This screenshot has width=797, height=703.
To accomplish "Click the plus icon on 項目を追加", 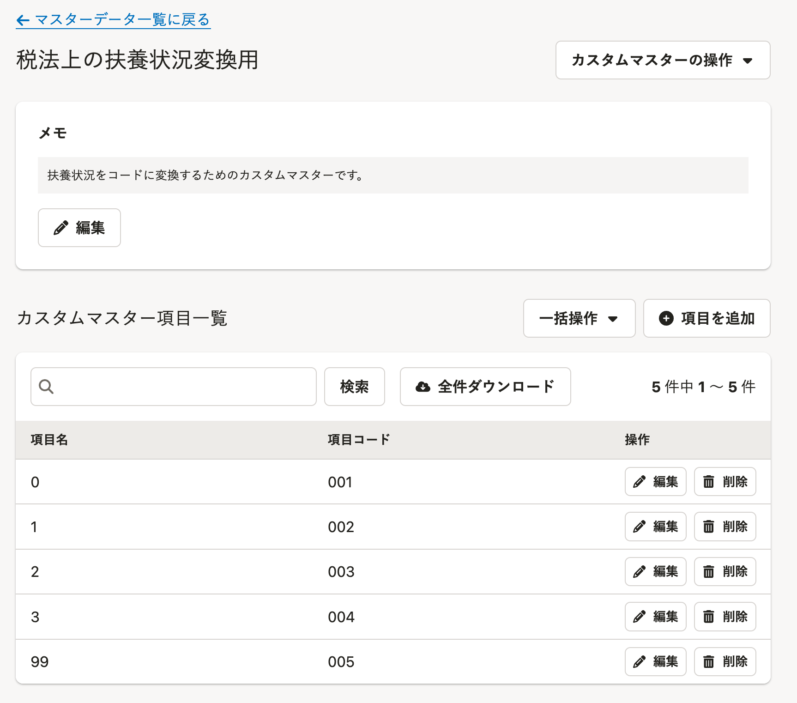I will coord(666,318).
